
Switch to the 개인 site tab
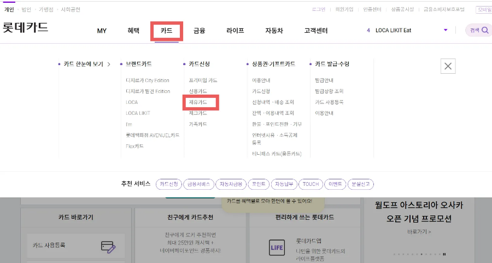click(9, 9)
